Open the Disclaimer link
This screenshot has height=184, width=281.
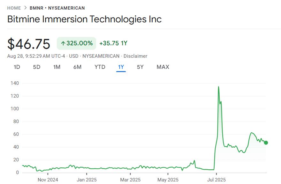tap(135, 56)
